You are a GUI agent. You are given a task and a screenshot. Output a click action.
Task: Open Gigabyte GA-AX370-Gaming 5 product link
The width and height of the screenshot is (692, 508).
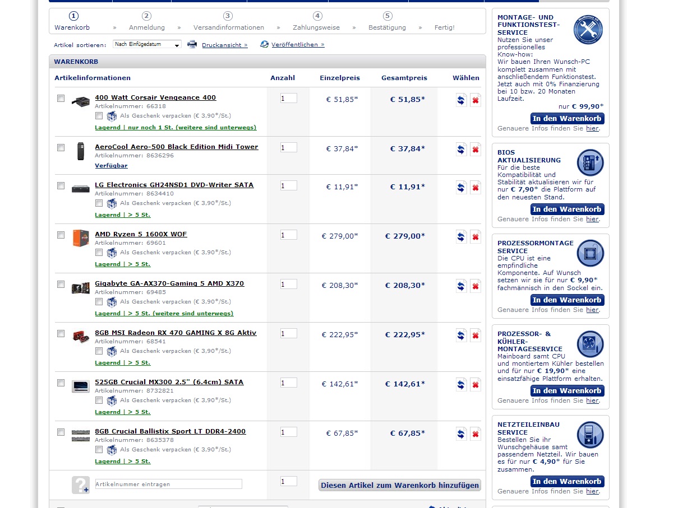[169, 283]
